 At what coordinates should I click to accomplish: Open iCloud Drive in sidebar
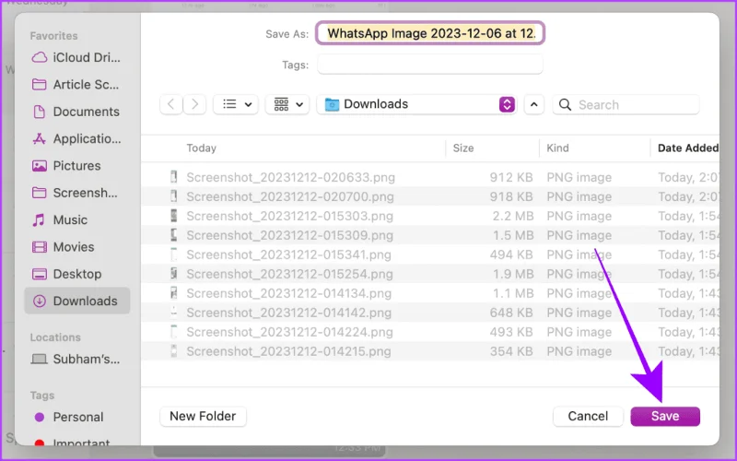click(x=76, y=57)
